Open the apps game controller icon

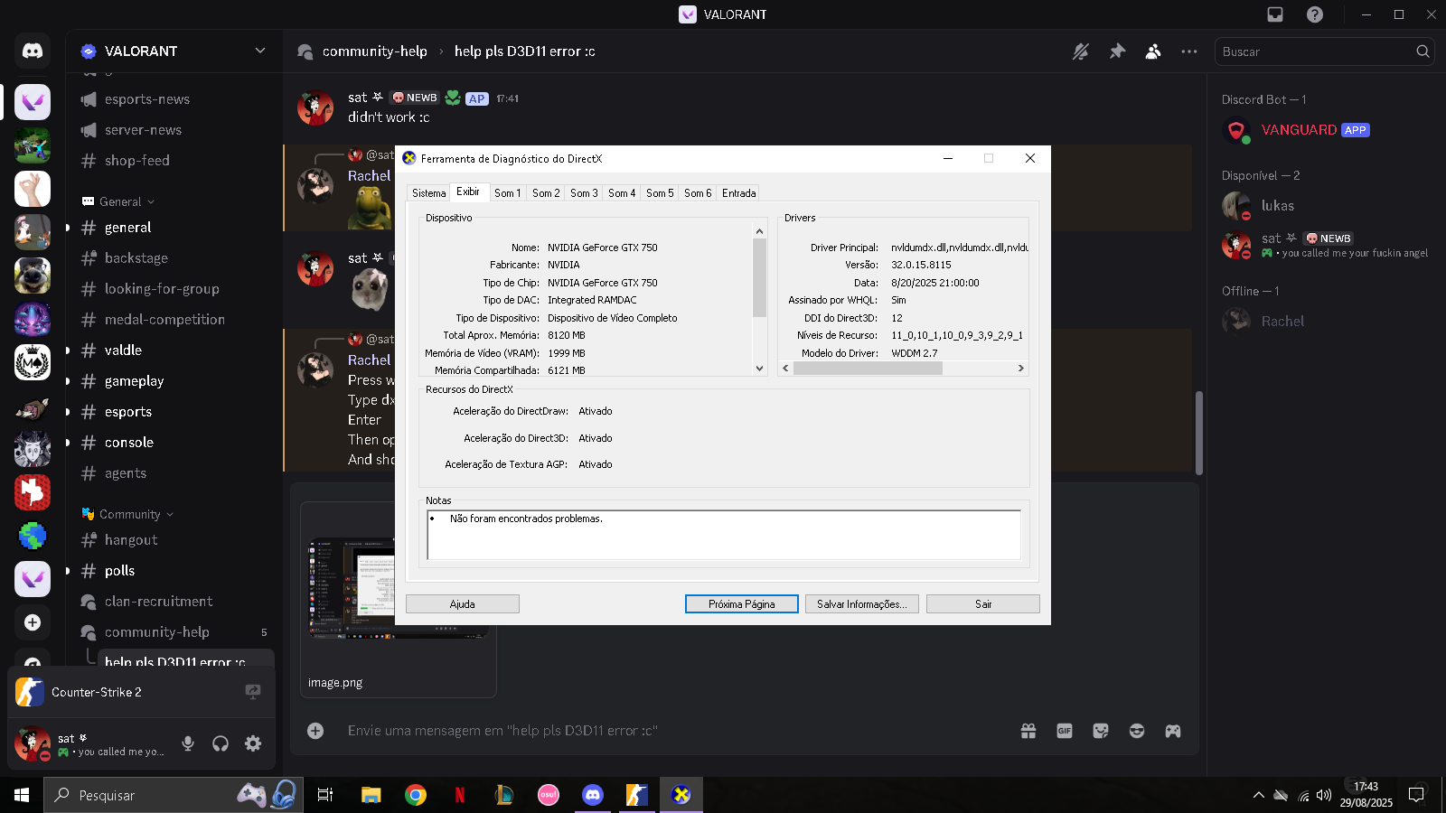point(1173,731)
